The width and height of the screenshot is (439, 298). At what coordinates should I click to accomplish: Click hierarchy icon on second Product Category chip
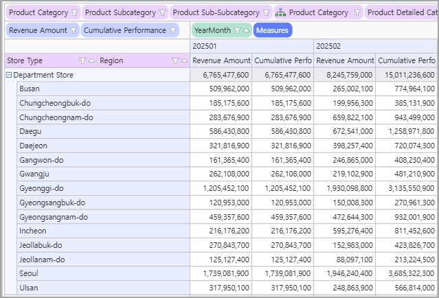[280, 12]
